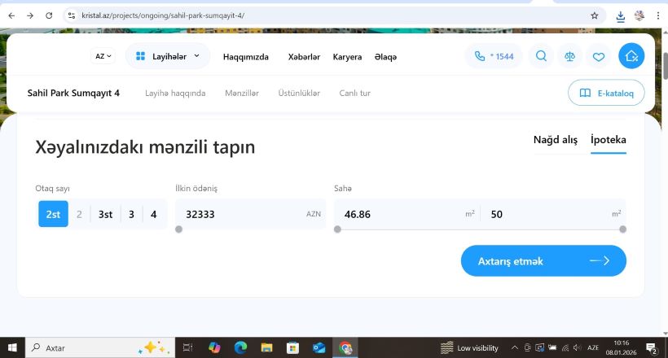Open Chrome downloads icon
Viewport: 668px width, 358px height.
click(x=620, y=15)
